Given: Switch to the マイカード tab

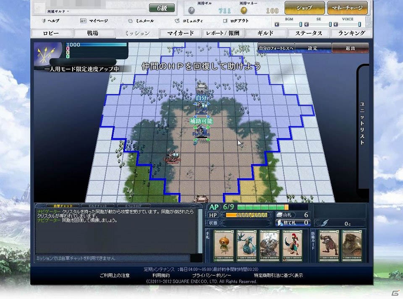Looking at the screenshot, I should tap(180, 33).
